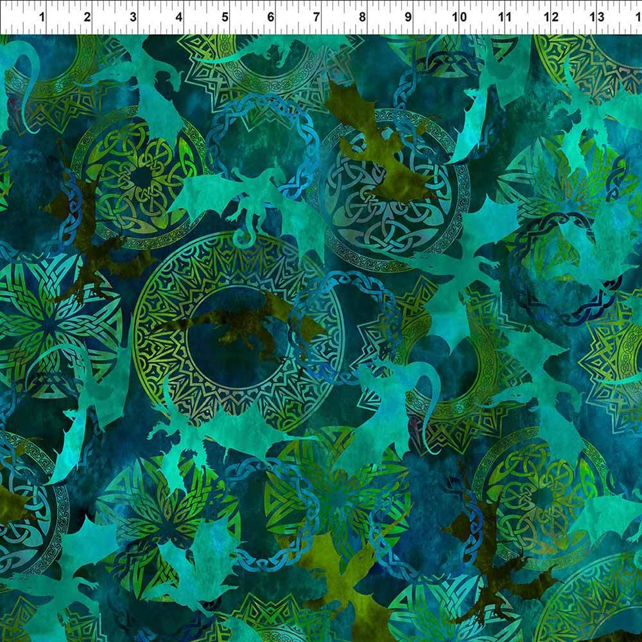Click the number 2 on the ruler
The height and width of the screenshot is (642, 642).
(87, 17)
